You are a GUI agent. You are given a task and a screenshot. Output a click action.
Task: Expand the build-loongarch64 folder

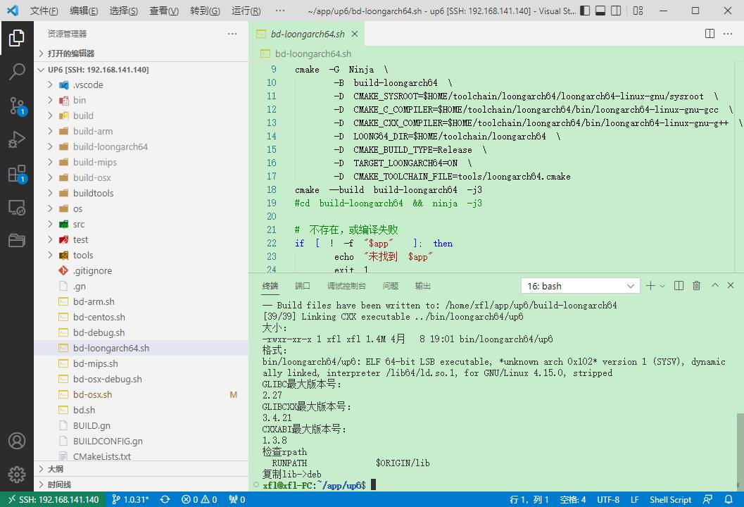pos(110,146)
